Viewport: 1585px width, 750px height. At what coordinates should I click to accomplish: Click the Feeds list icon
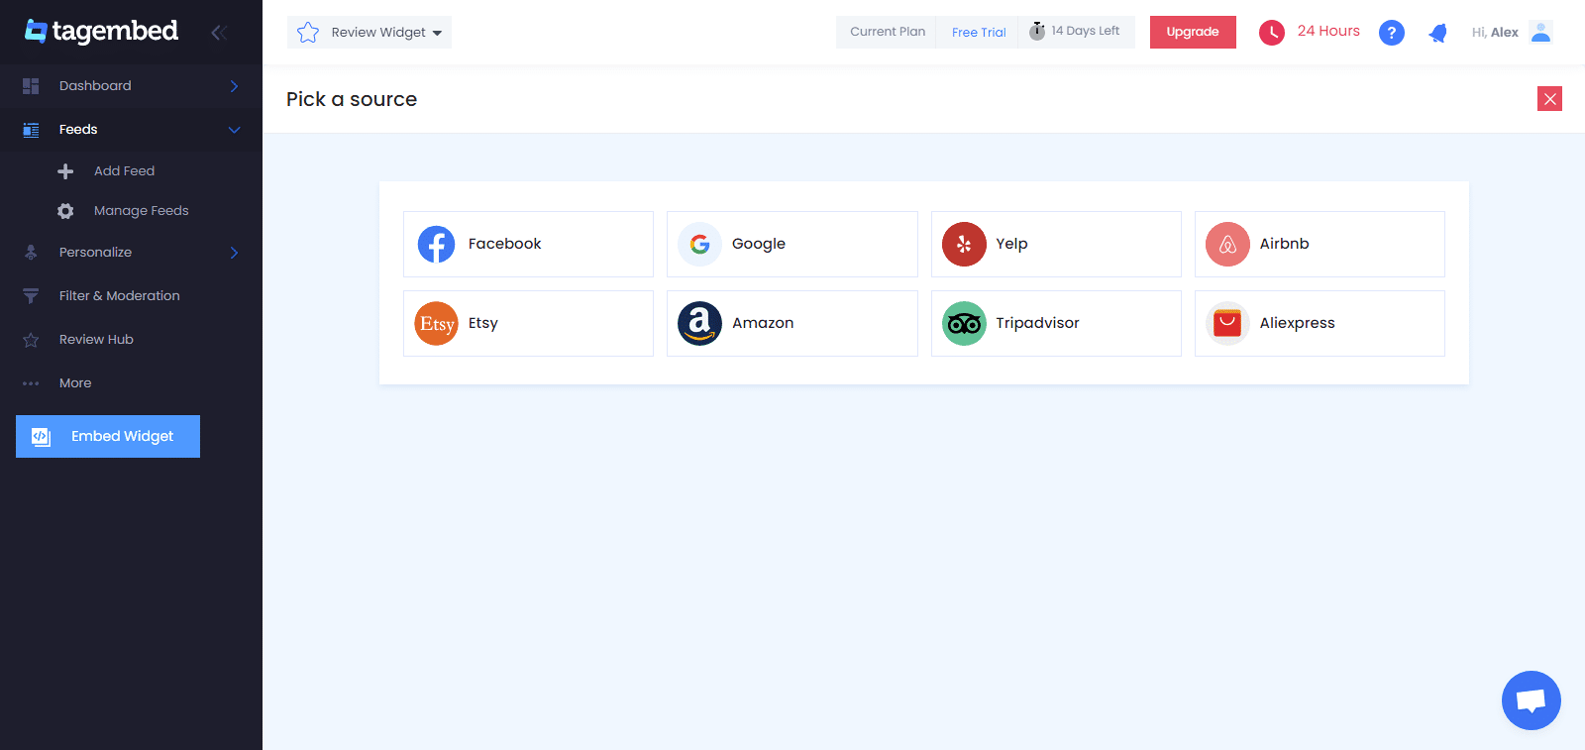(x=31, y=130)
